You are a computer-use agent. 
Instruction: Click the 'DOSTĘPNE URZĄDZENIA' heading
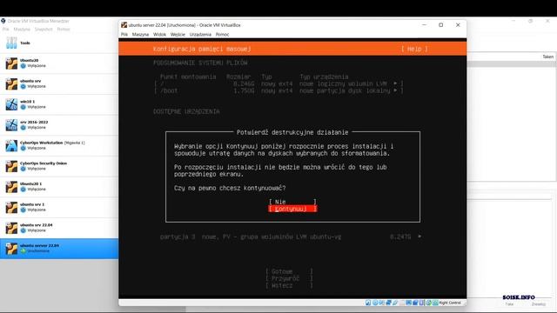(186, 111)
